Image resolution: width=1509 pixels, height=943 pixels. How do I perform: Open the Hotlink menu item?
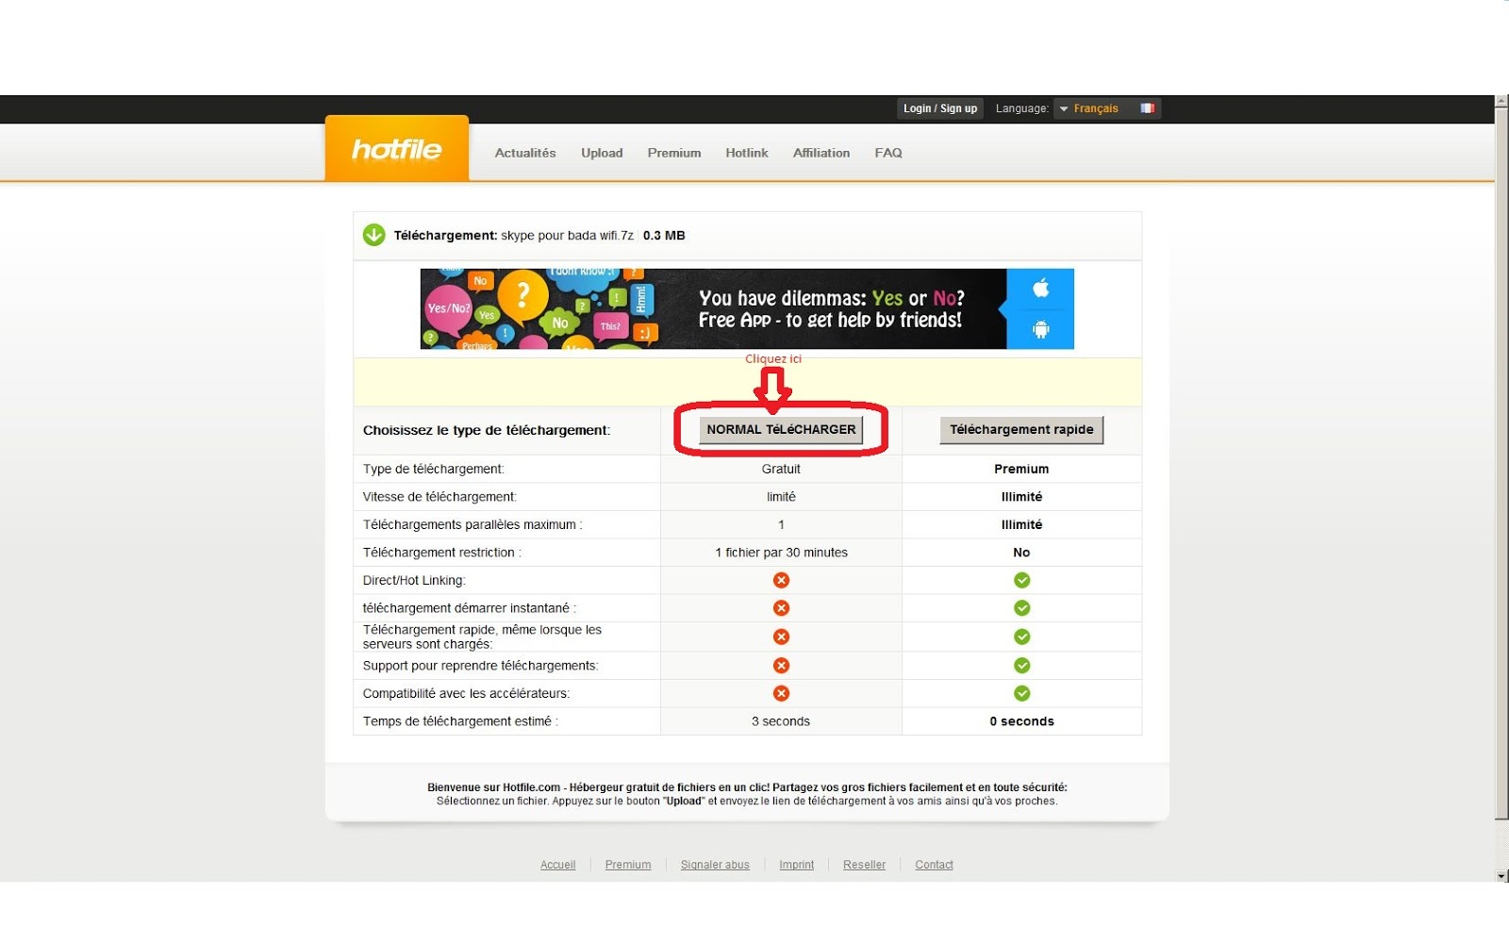(747, 153)
